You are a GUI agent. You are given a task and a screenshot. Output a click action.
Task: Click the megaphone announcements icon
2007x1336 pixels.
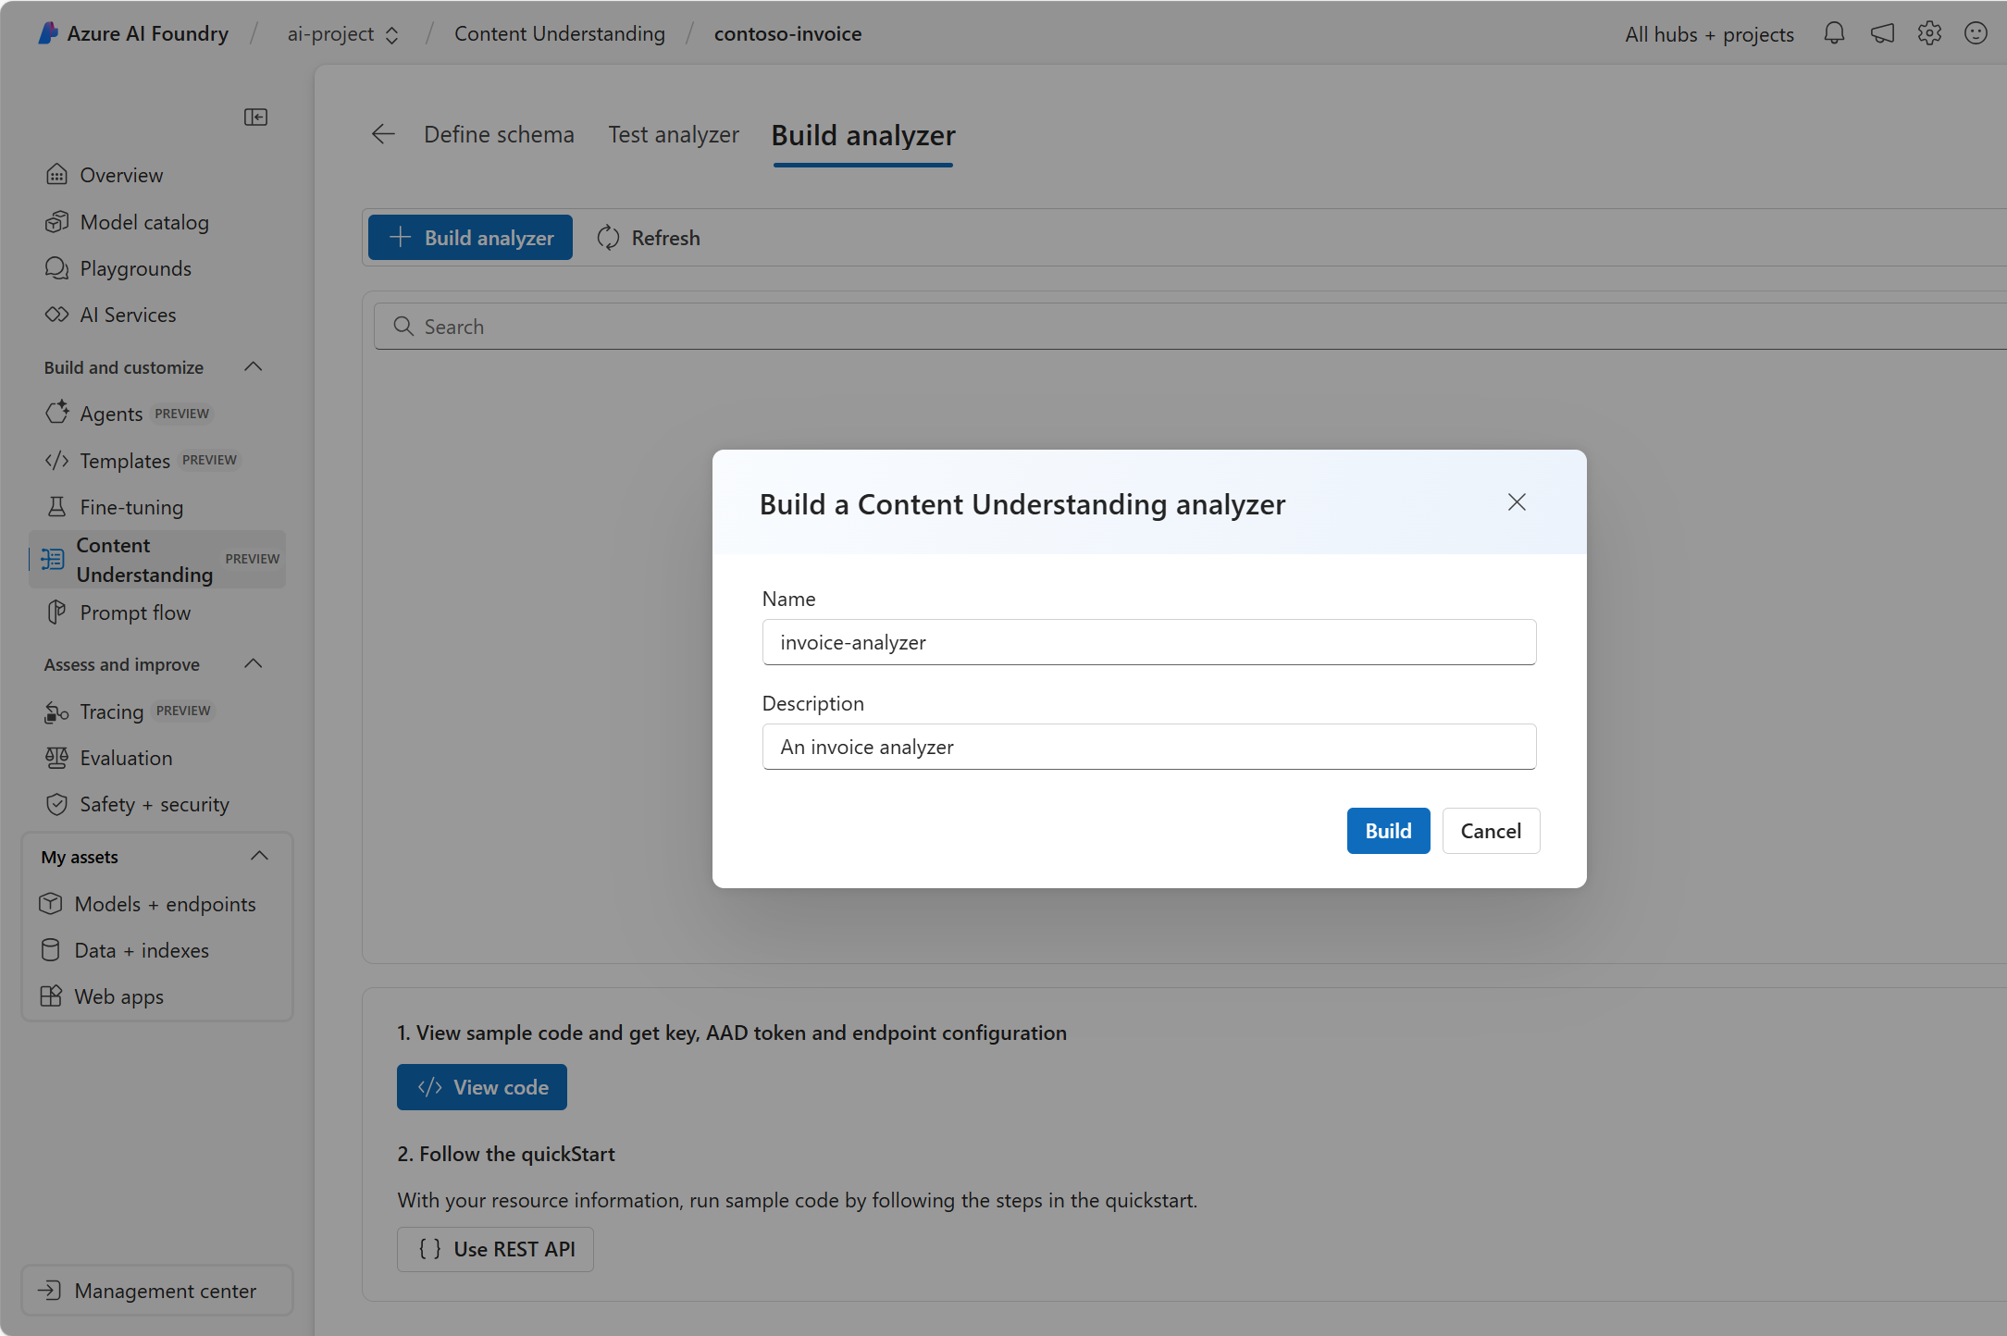[x=1882, y=33]
